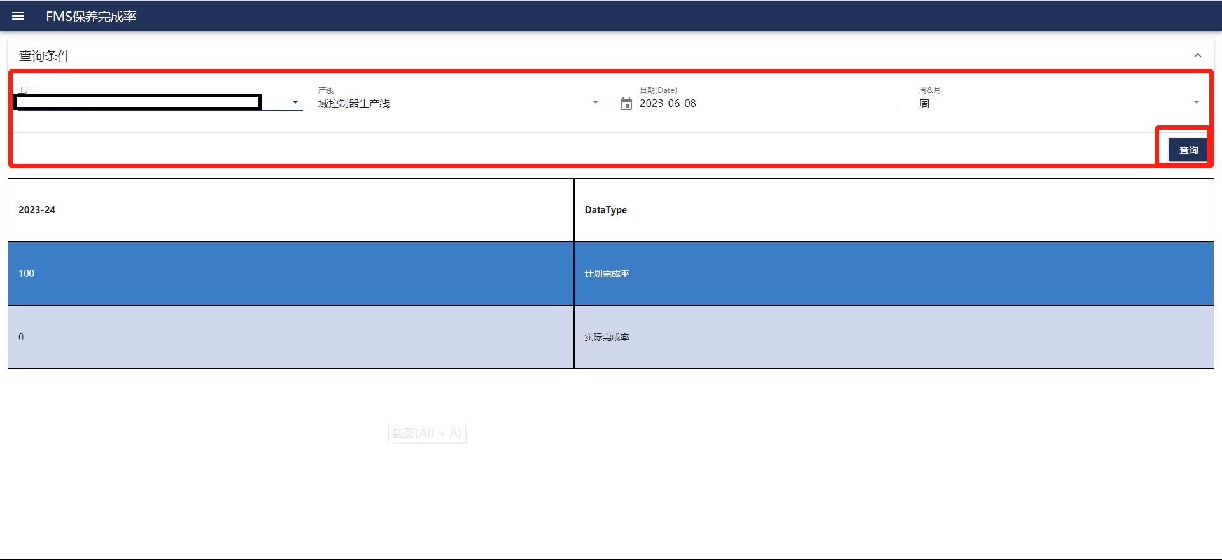The height and width of the screenshot is (560, 1222).
Task: Open the 周&月 period dropdown
Action: click(x=1061, y=103)
